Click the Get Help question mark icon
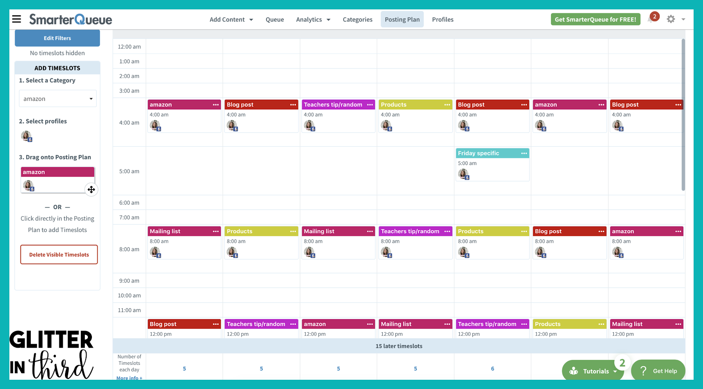The image size is (703, 389). tap(643, 371)
